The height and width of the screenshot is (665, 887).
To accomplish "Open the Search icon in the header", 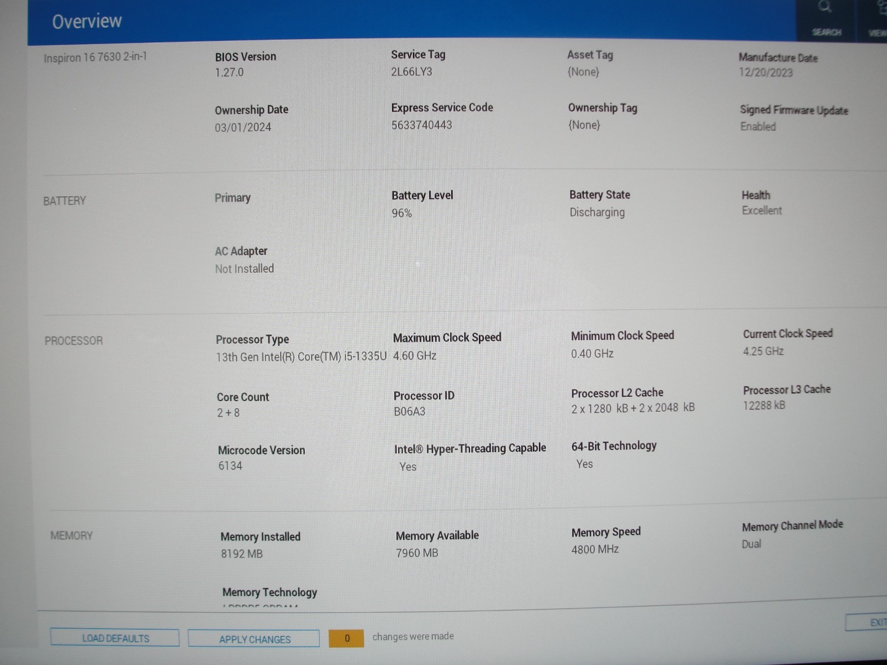I will pyautogui.click(x=825, y=19).
